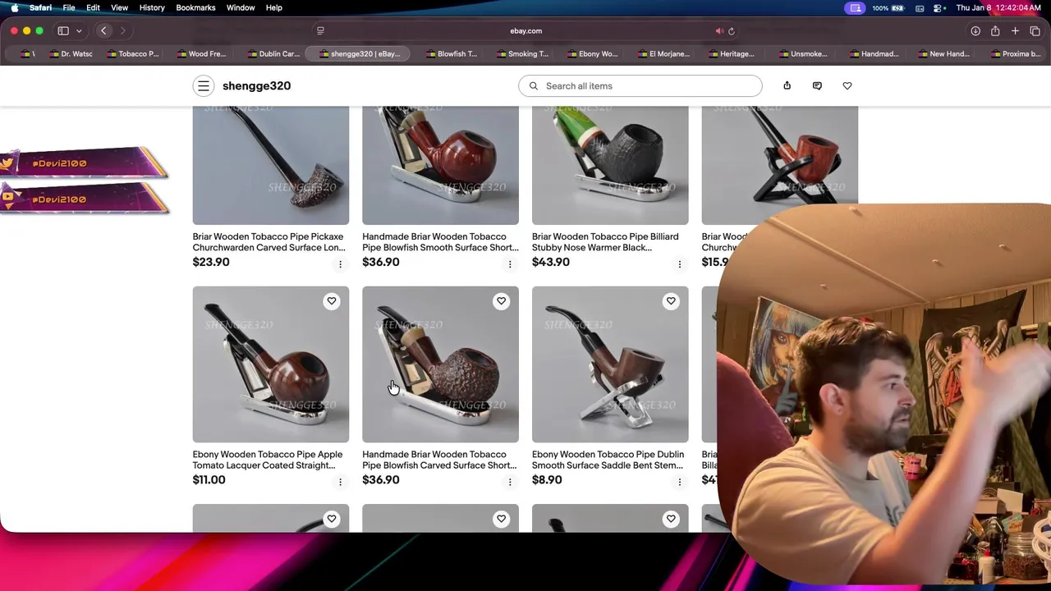Switch to the Proxima b... tab
The image size is (1051, 591).
click(1016, 54)
